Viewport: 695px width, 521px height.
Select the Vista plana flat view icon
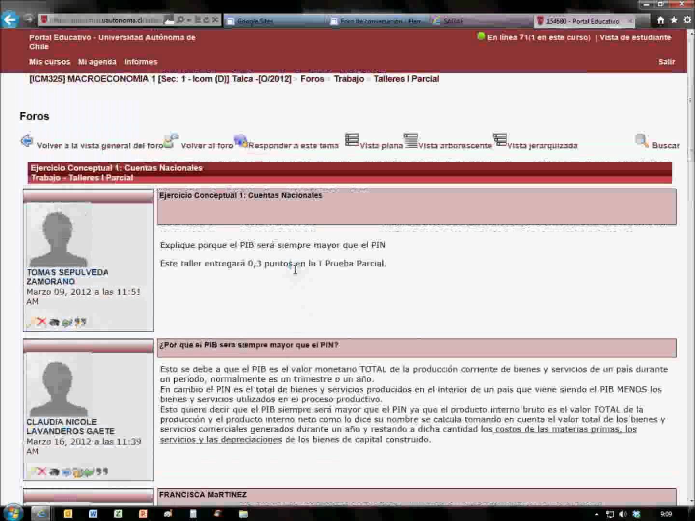pyautogui.click(x=352, y=140)
